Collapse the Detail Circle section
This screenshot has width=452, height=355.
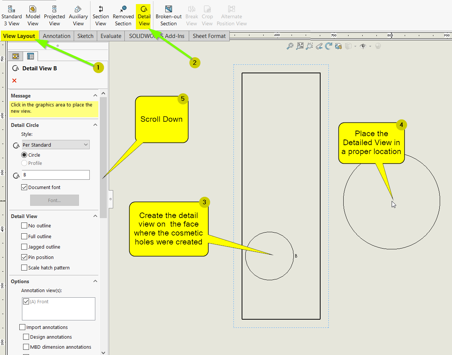tap(95, 125)
